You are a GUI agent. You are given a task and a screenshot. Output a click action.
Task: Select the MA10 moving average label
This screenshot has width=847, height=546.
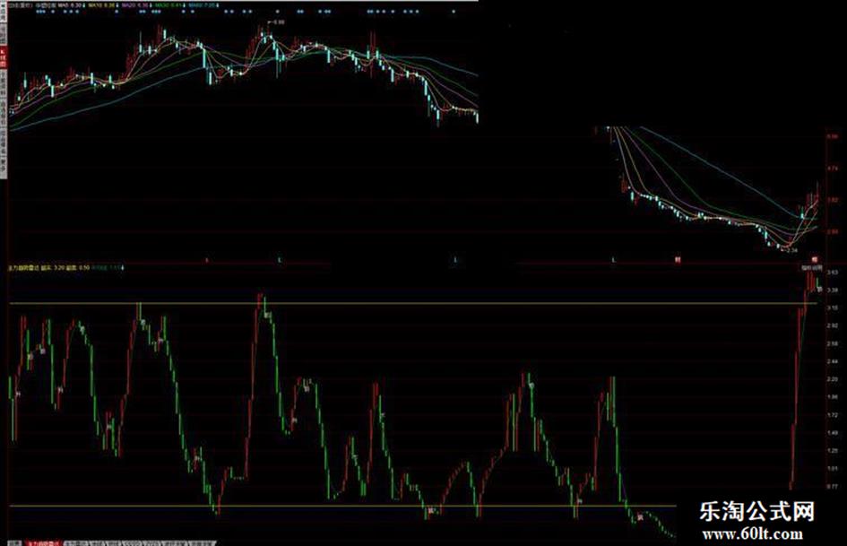[101, 5]
